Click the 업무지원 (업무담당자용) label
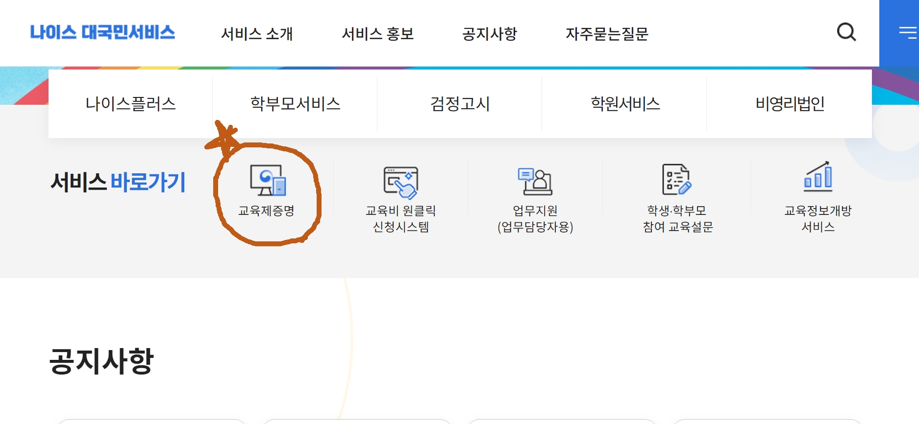The height and width of the screenshot is (424, 919). [535, 219]
